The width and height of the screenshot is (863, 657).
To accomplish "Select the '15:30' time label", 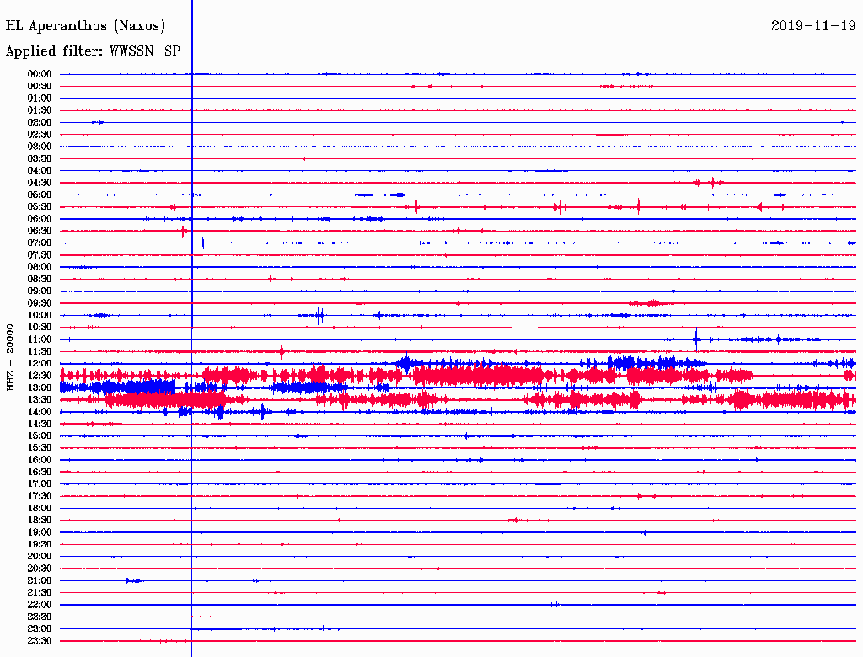I will (x=40, y=448).
